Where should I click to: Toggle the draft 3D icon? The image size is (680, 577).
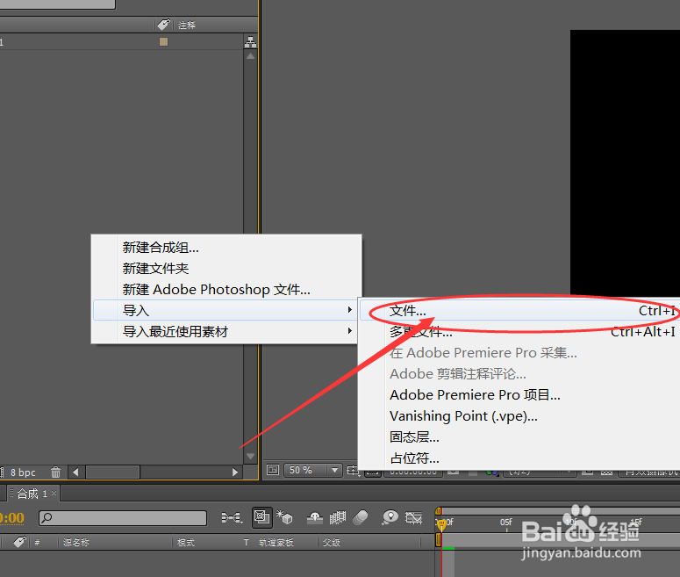click(x=284, y=516)
